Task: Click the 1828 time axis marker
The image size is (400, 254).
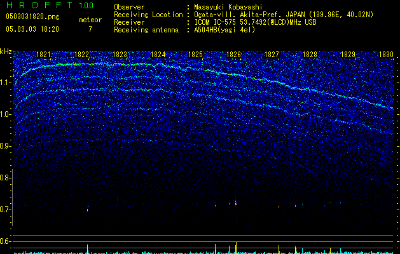Action: coord(310,55)
